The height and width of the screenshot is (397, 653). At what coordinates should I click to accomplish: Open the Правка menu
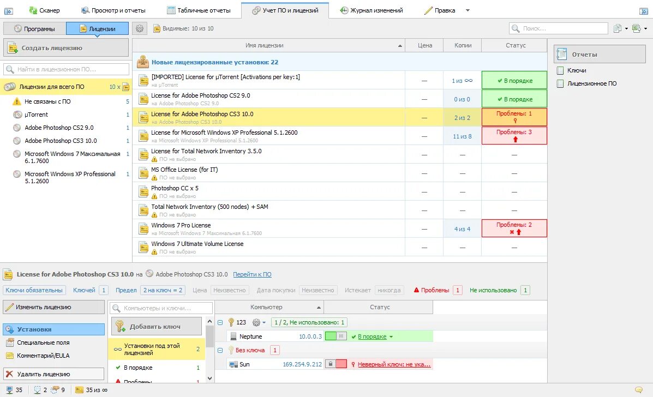[440, 10]
